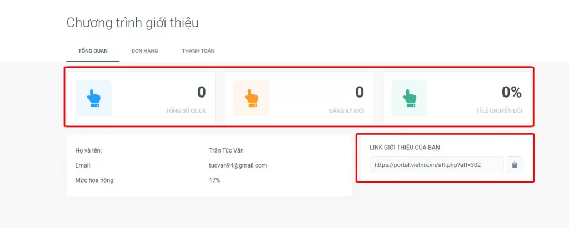
Task: Click the email tucvan94@gmail.com
Action: pyautogui.click(x=238, y=165)
